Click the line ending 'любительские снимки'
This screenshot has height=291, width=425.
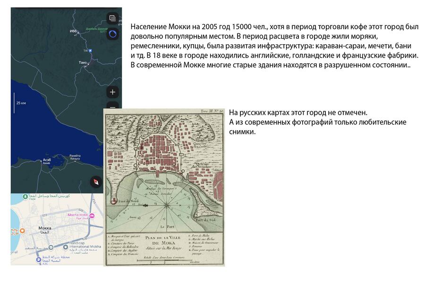pyautogui.click(x=318, y=127)
